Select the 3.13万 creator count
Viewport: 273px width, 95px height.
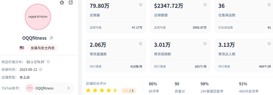226,45
